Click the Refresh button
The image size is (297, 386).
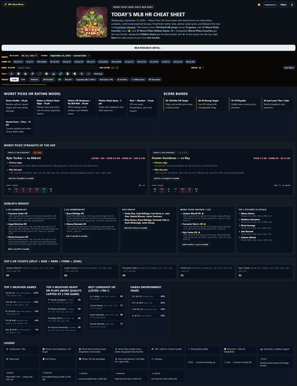pyautogui.click(x=34, y=80)
